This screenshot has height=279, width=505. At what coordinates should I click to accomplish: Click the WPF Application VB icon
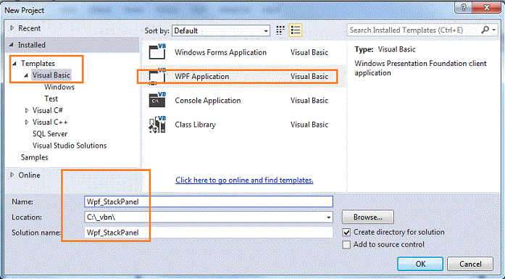click(157, 77)
